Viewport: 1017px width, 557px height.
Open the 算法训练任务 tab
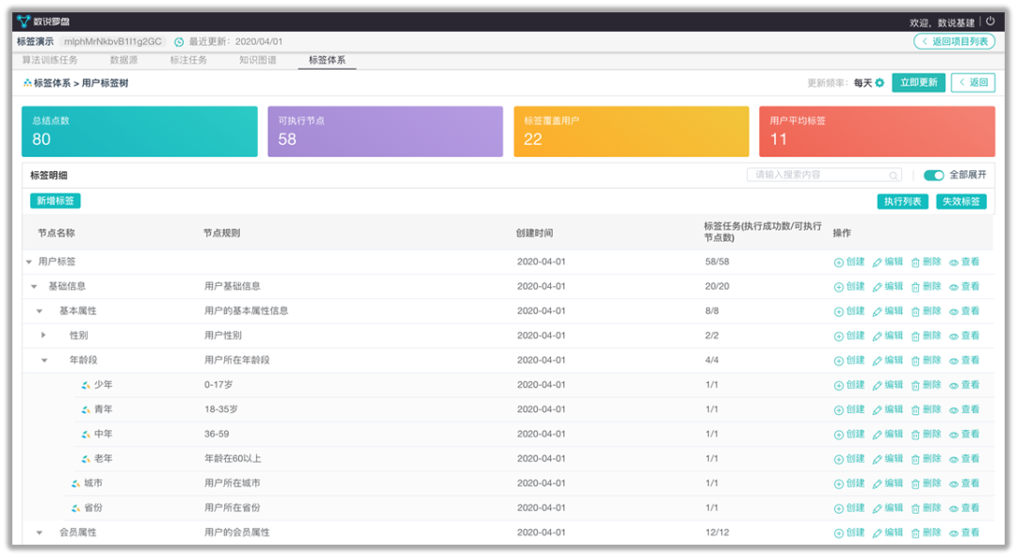(50, 60)
